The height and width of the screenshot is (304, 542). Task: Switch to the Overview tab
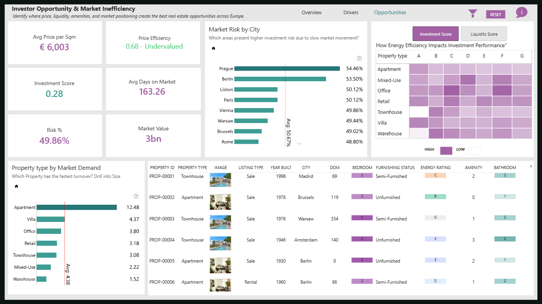coord(312,13)
